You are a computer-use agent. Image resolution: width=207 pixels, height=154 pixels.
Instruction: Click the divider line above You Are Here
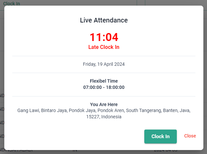[104, 96]
